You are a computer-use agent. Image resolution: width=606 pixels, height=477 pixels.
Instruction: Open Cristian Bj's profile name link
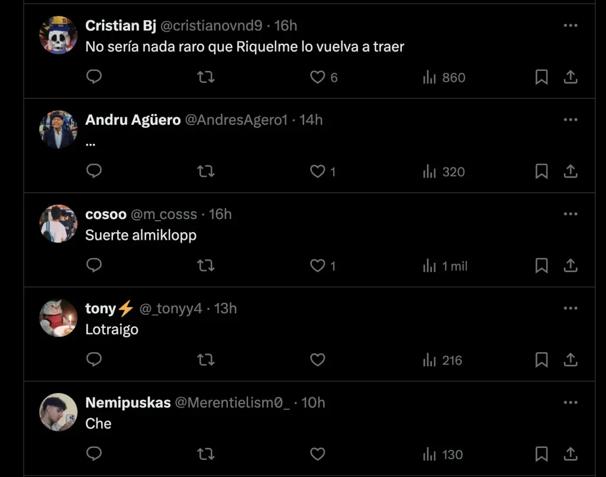[121, 25]
